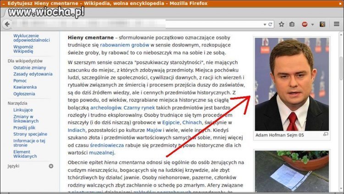Click the Dla wikipedystów section heading
The height and width of the screenshot is (194, 344).
[25, 61]
